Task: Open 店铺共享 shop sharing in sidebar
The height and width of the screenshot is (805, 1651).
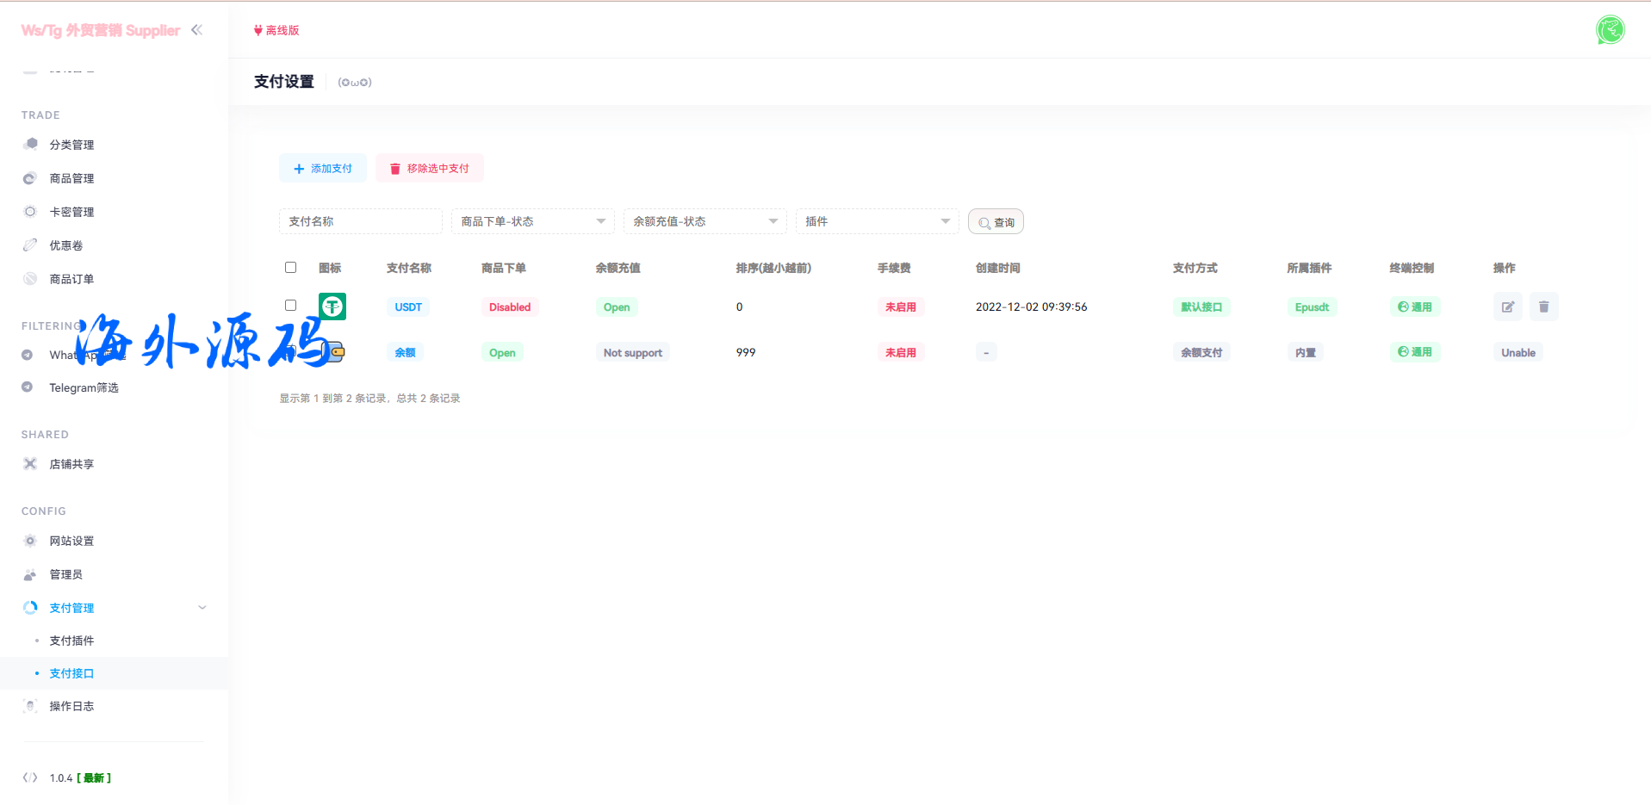Action: coord(71,464)
